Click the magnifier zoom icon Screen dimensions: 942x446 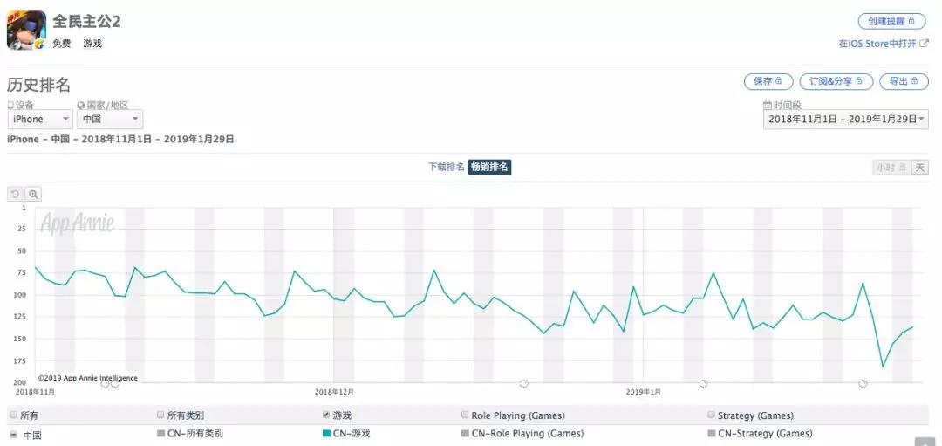33,194
